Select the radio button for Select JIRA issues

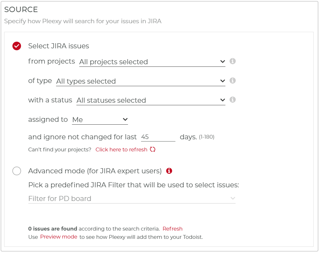[x=16, y=46]
